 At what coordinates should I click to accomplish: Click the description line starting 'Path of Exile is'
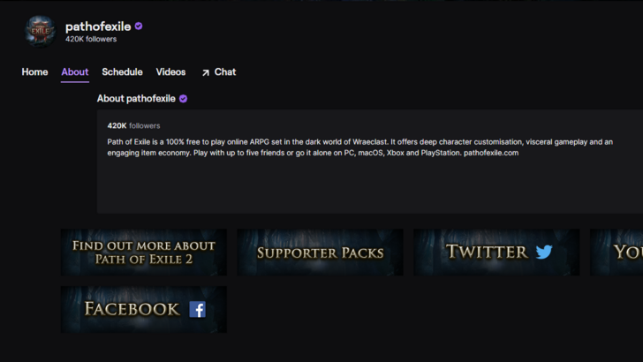(360, 142)
